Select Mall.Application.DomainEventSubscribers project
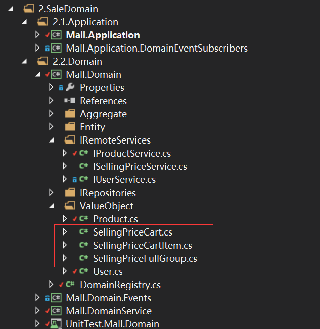This screenshot has width=320, height=329. tap(156, 48)
